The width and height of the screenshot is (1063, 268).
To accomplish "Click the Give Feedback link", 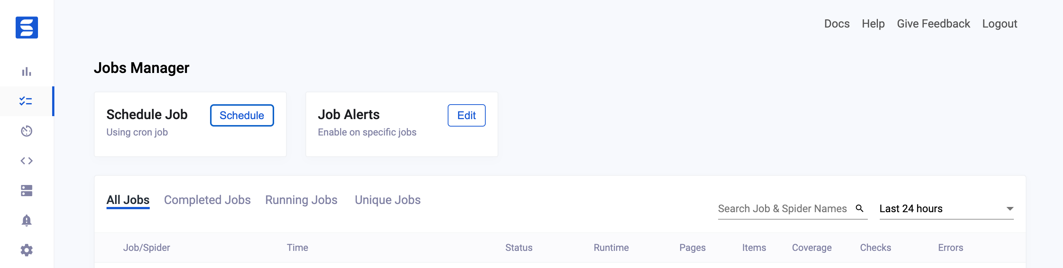I will [x=933, y=23].
